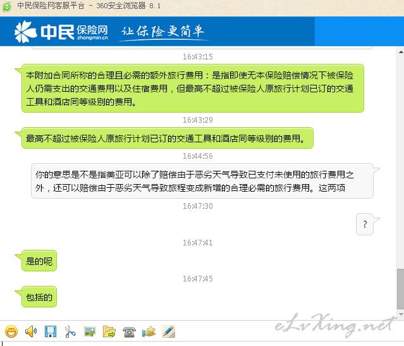Screen dimensions: 404x346
Task: Click the Zhongmin insurance logo
Action: (x=61, y=32)
